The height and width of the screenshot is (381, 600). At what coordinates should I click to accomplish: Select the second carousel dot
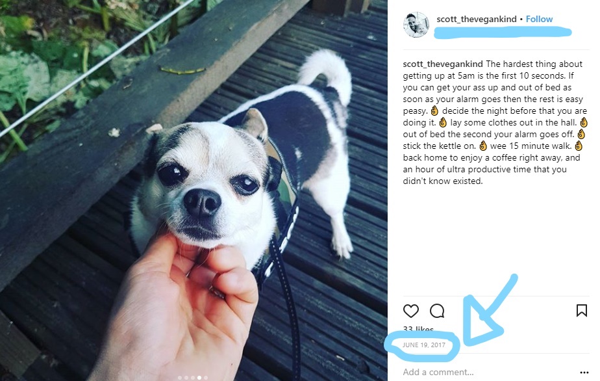pos(186,378)
